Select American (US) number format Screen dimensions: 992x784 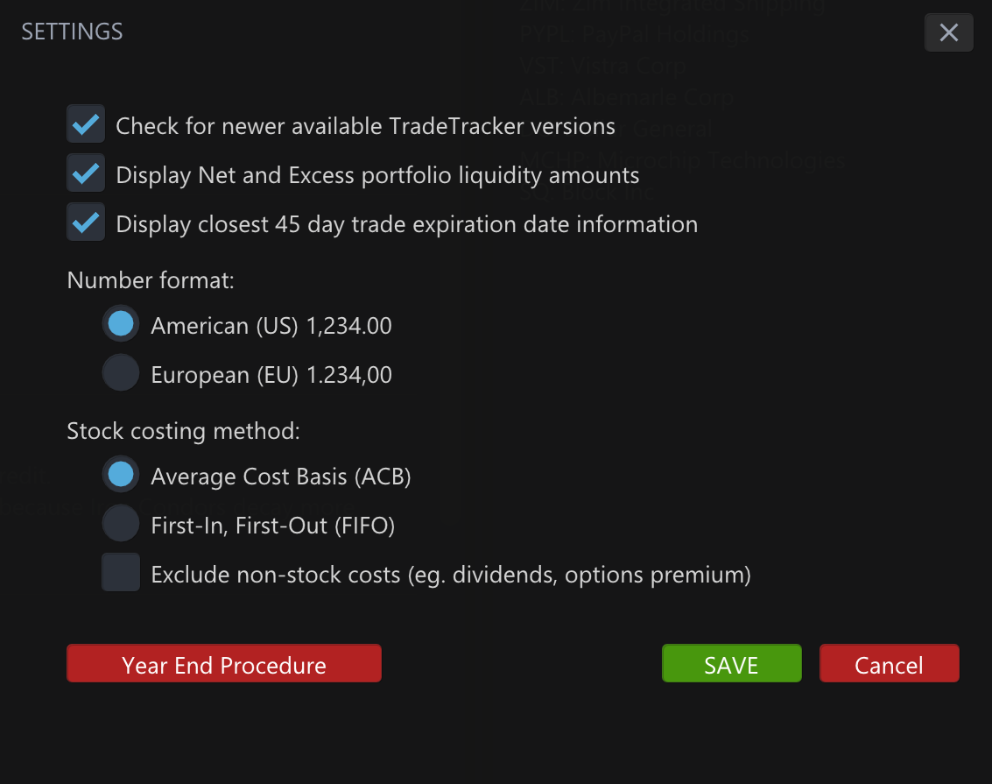(120, 323)
